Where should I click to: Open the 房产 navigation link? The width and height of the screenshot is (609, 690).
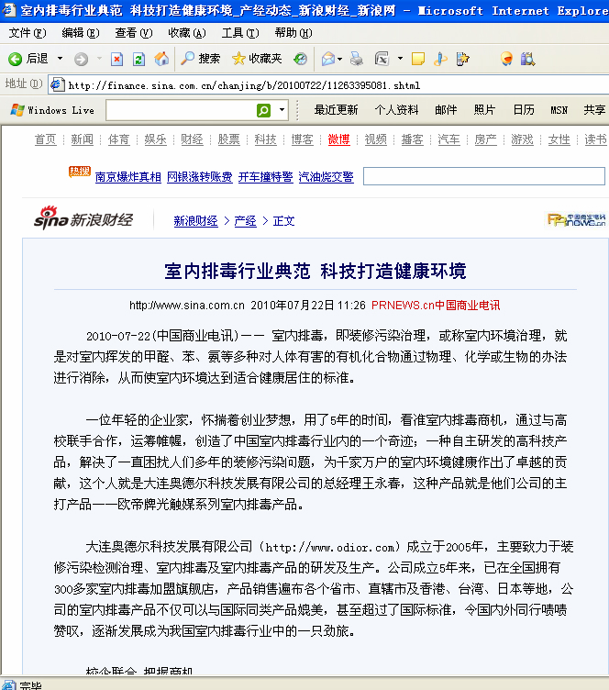click(x=486, y=139)
